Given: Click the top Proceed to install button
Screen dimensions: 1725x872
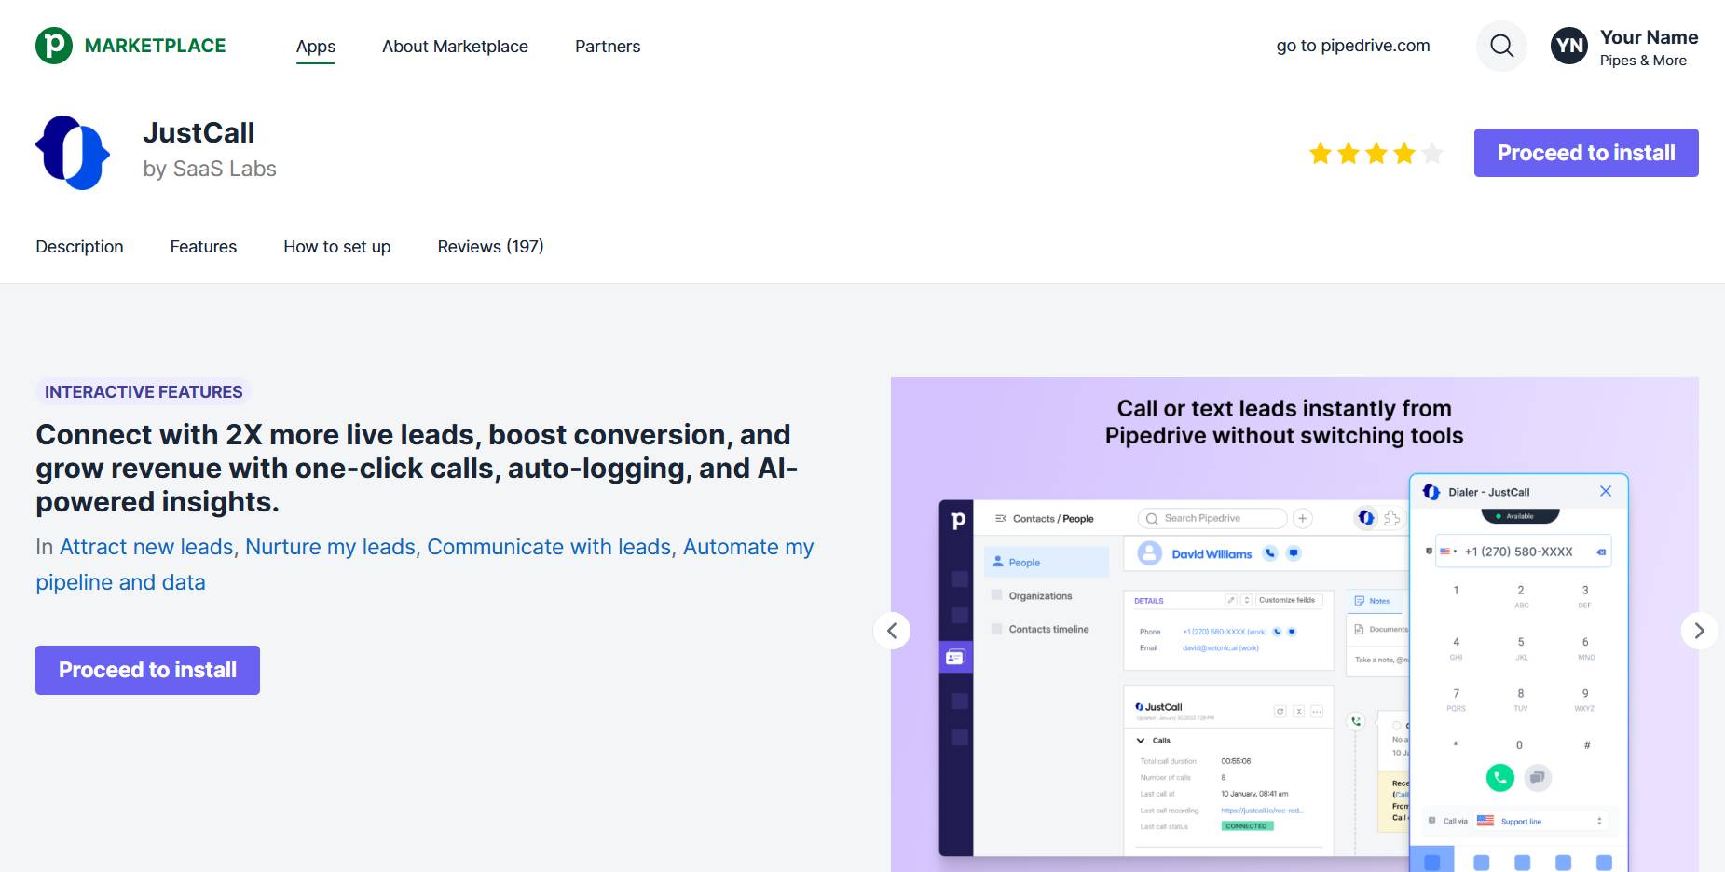Looking at the screenshot, I should (x=1586, y=153).
